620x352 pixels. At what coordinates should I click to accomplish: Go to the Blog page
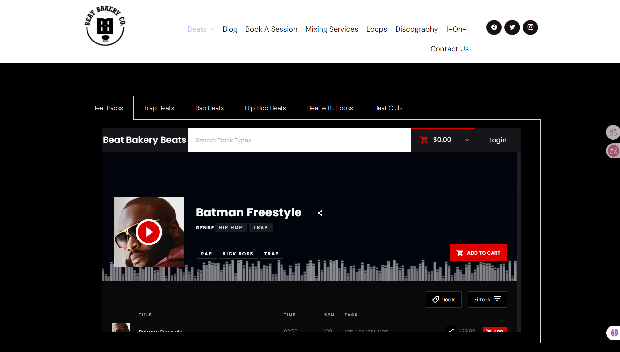point(230,29)
